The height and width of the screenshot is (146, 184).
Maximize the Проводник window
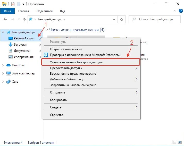click(166, 4)
